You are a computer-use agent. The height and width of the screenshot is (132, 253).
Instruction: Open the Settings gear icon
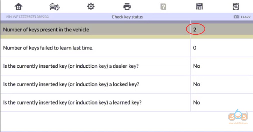pos(91,6)
